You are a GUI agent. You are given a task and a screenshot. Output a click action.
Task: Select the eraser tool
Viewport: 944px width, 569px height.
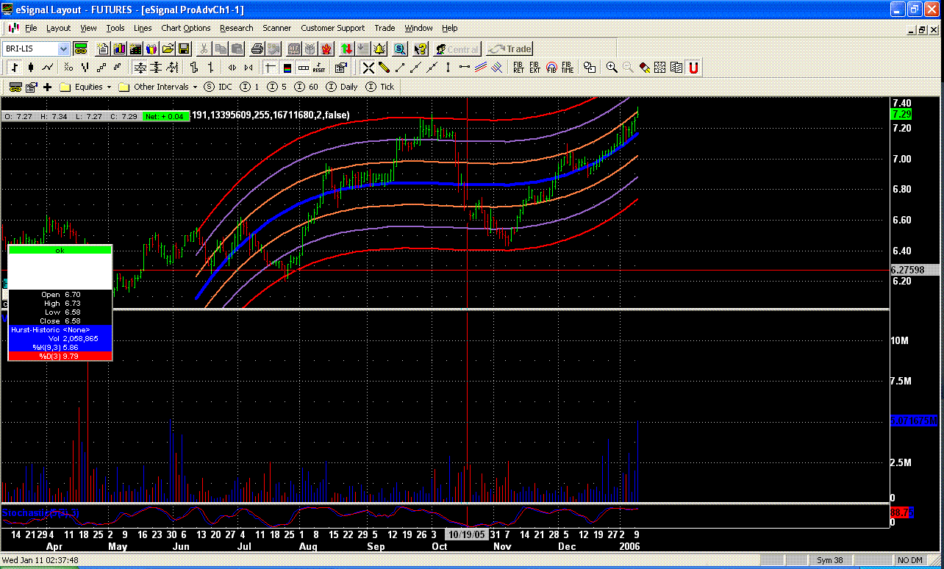(x=643, y=68)
